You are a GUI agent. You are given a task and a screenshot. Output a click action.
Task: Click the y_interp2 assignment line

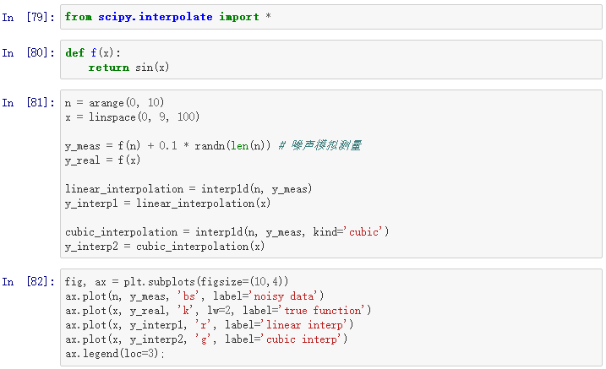(165, 247)
